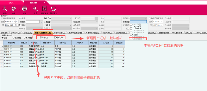The image size is (207, 91).
Task: Click the 赠送金额 column header
Action: pos(119,42)
